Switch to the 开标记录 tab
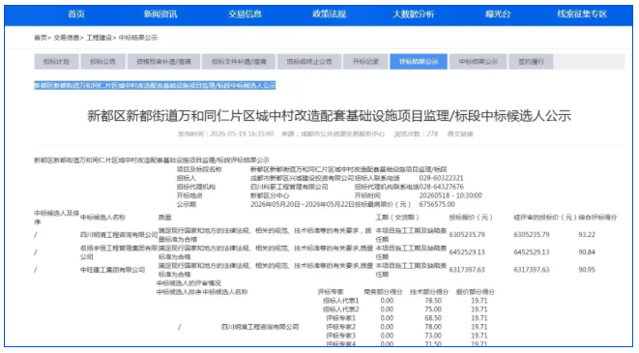Screen dimensions: 639x353 tap(365, 62)
